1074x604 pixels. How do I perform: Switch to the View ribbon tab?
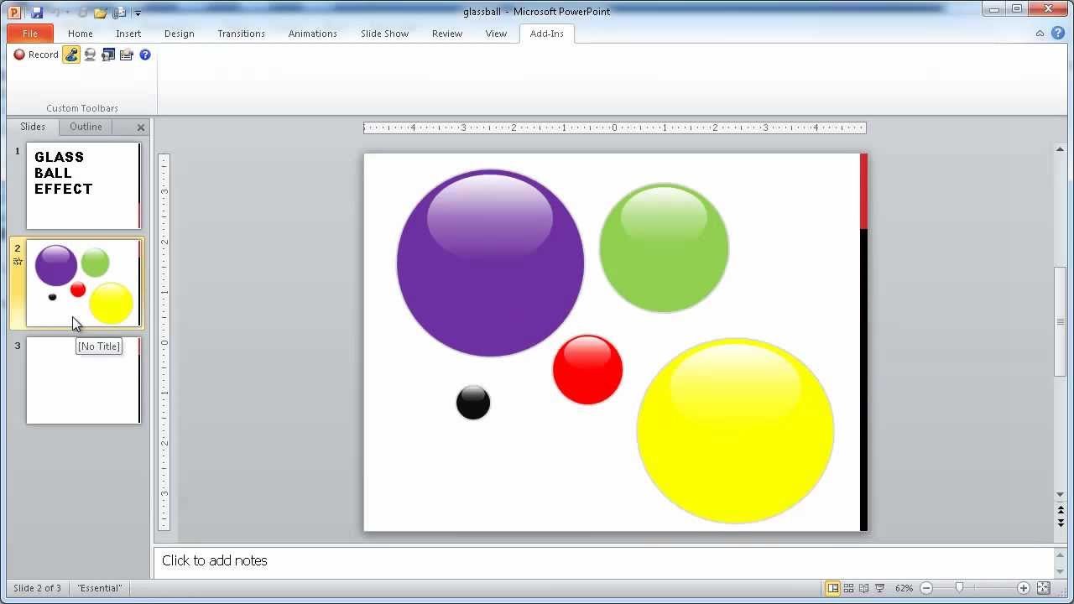tap(496, 34)
